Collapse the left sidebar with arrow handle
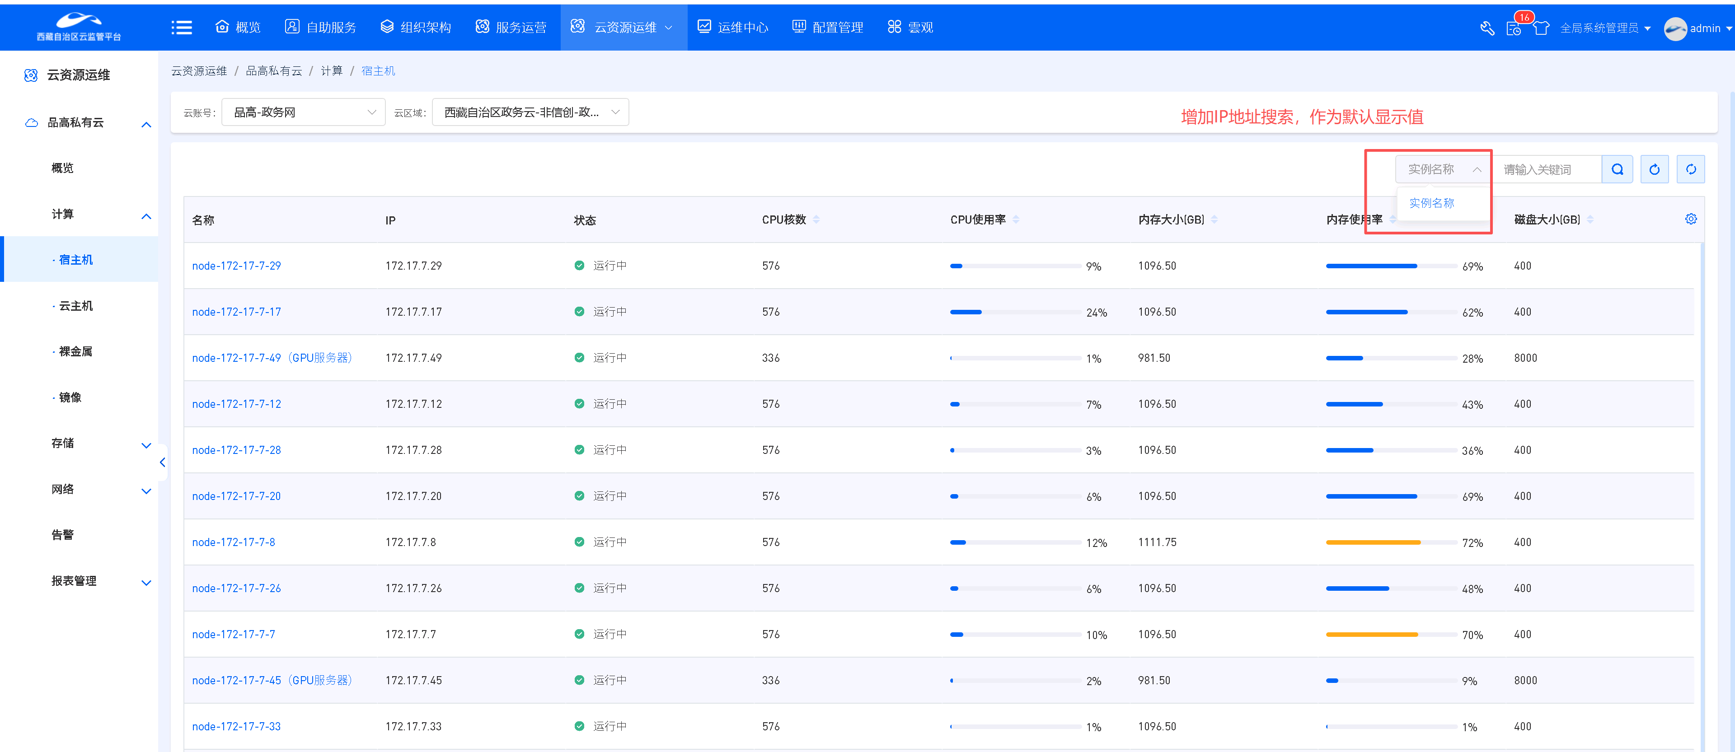Viewport: 1735px width, 752px height. point(162,462)
